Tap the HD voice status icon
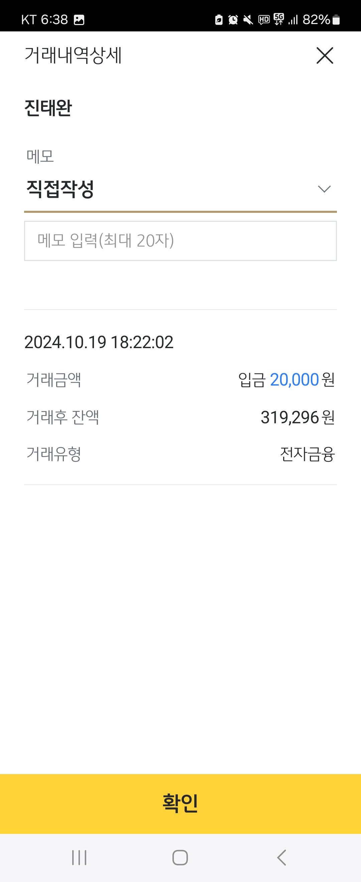This screenshot has height=882, width=361. point(264,20)
